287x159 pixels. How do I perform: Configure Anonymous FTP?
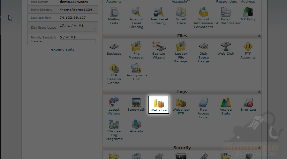click(137, 72)
